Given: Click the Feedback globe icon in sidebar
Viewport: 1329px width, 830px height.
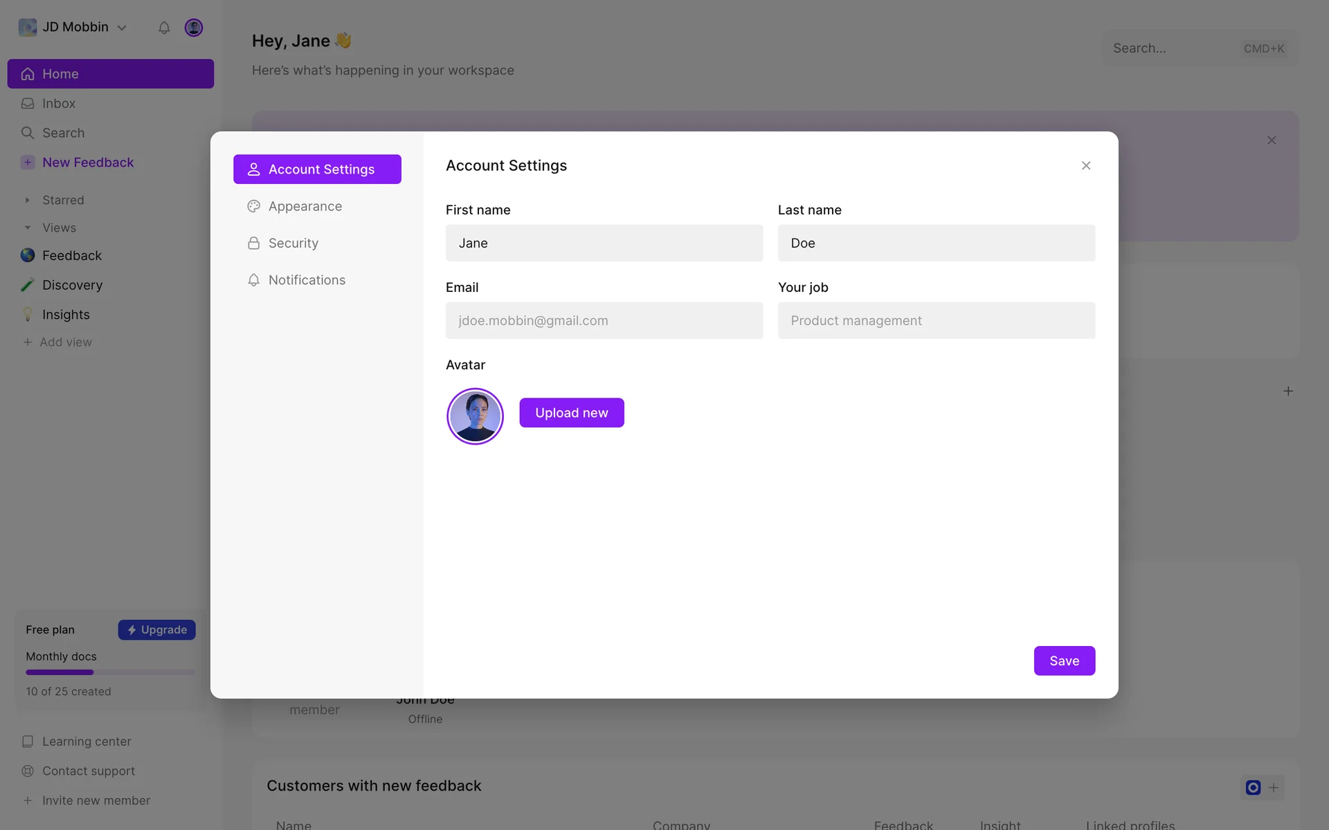Looking at the screenshot, I should point(28,255).
